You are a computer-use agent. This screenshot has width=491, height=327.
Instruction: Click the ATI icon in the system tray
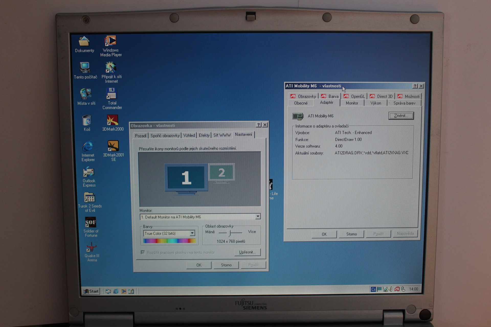coord(397,289)
